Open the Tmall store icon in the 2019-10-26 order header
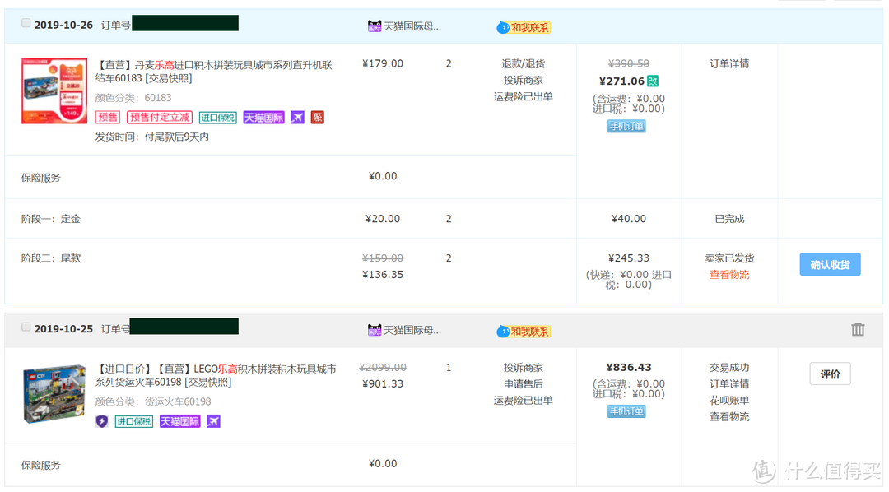Image resolution: width=889 pixels, height=492 pixels. 375,26
